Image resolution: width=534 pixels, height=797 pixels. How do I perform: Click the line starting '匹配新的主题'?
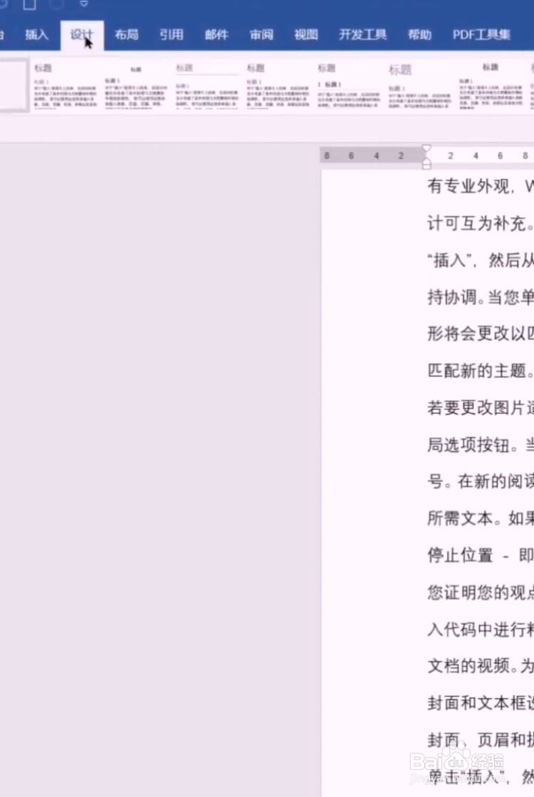(480, 371)
